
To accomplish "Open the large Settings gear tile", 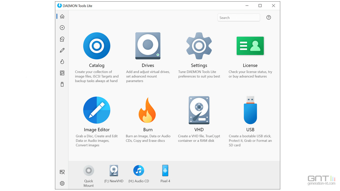I will click(199, 46).
